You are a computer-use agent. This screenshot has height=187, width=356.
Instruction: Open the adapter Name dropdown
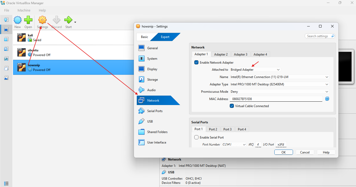pos(280,77)
